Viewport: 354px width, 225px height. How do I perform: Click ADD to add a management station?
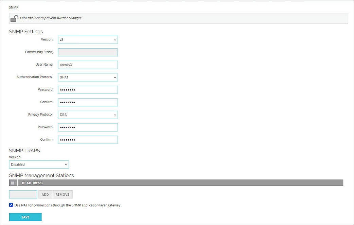coord(45,194)
